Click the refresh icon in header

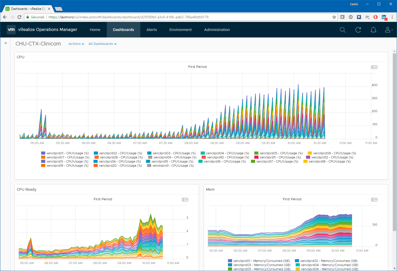(358, 30)
